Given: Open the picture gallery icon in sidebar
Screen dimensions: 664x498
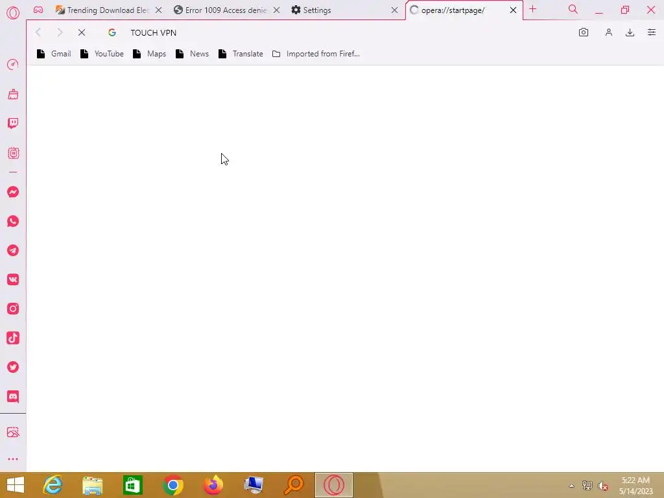Looking at the screenshot, I should pyautogui.click(x=13, y=432).
